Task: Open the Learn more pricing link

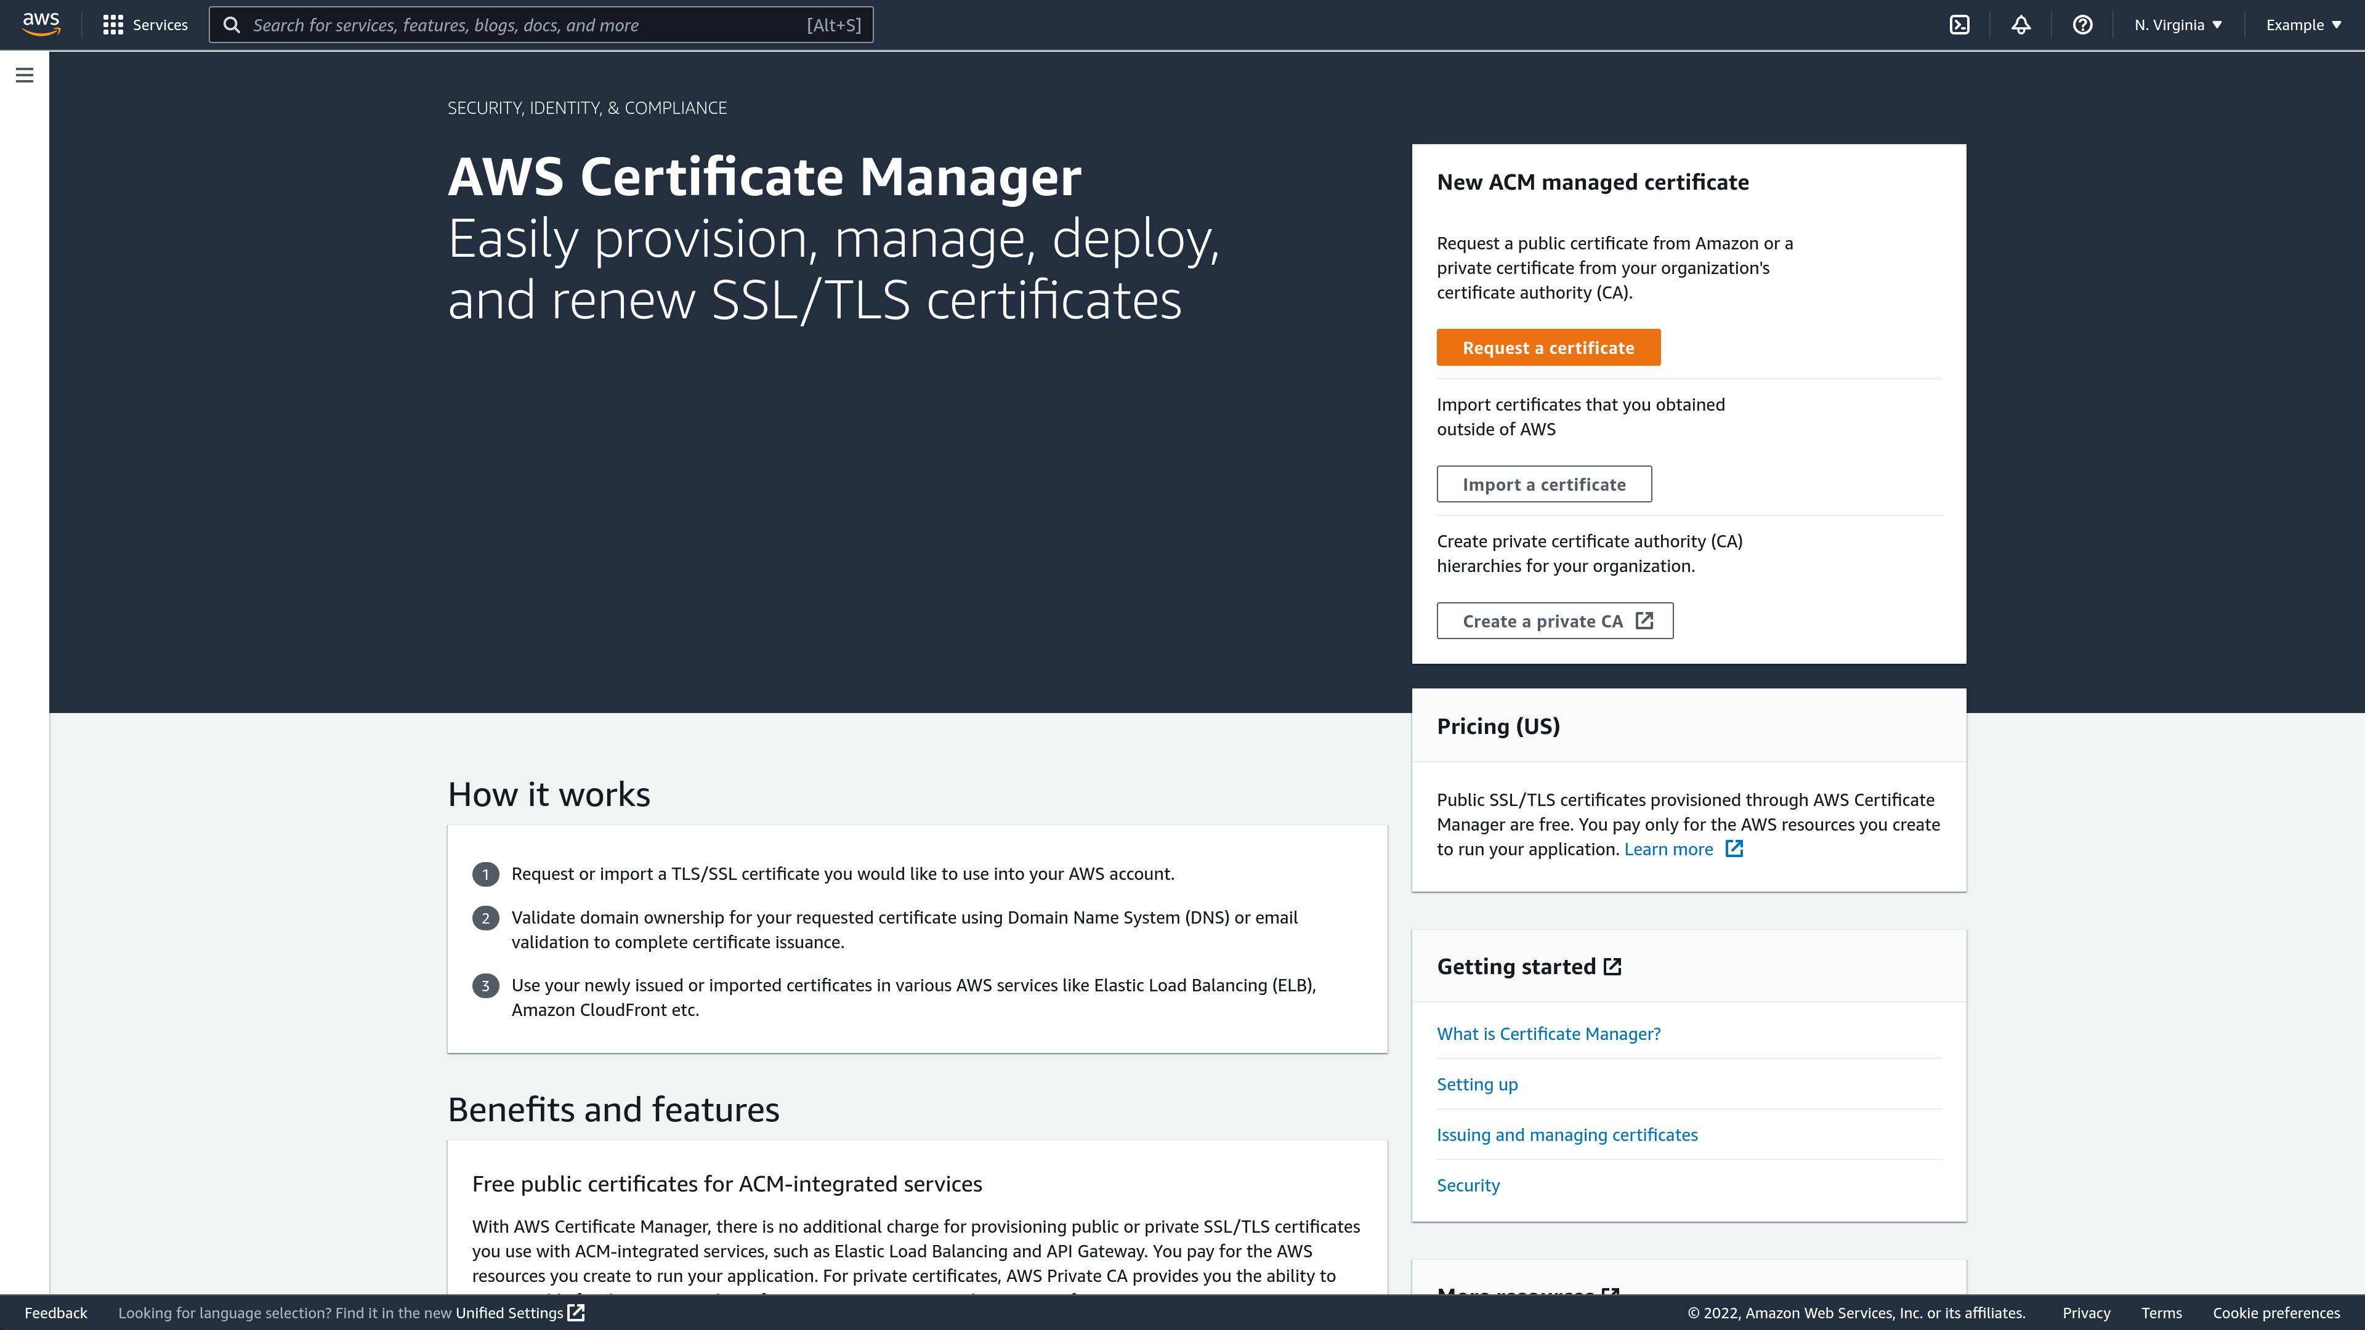Action: click(1668, 849)
